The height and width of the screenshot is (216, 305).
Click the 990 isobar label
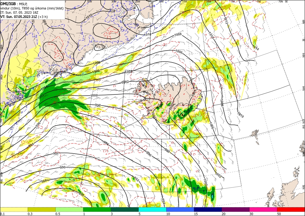tap(63, 168)
